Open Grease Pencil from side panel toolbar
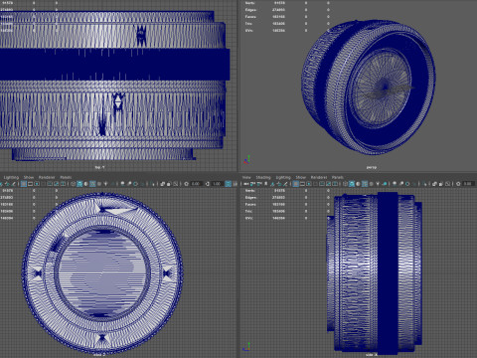Viewport: 477px width, 358px height. tap(285, 183)
